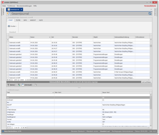
Task: Click the Individuell layout folder icon
Action: pyautogui.click(x=23, y=85)
